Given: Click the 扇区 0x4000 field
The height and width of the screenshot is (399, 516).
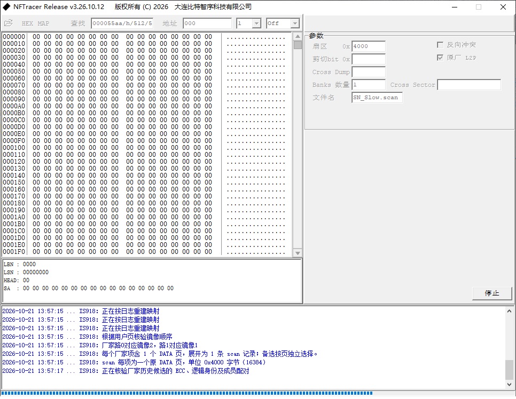Looking at the screenshot, I should (x=368, y=46).
